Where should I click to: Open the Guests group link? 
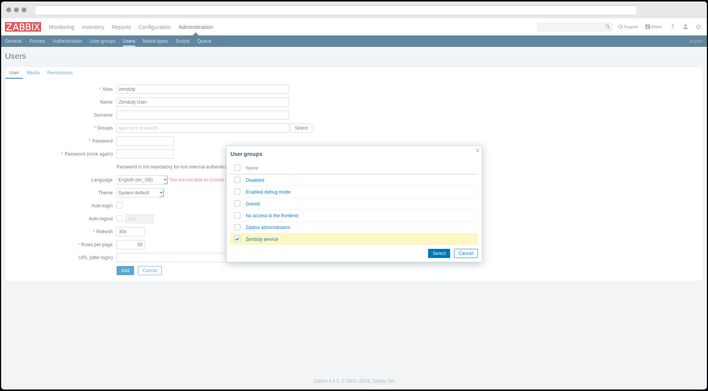253,204
